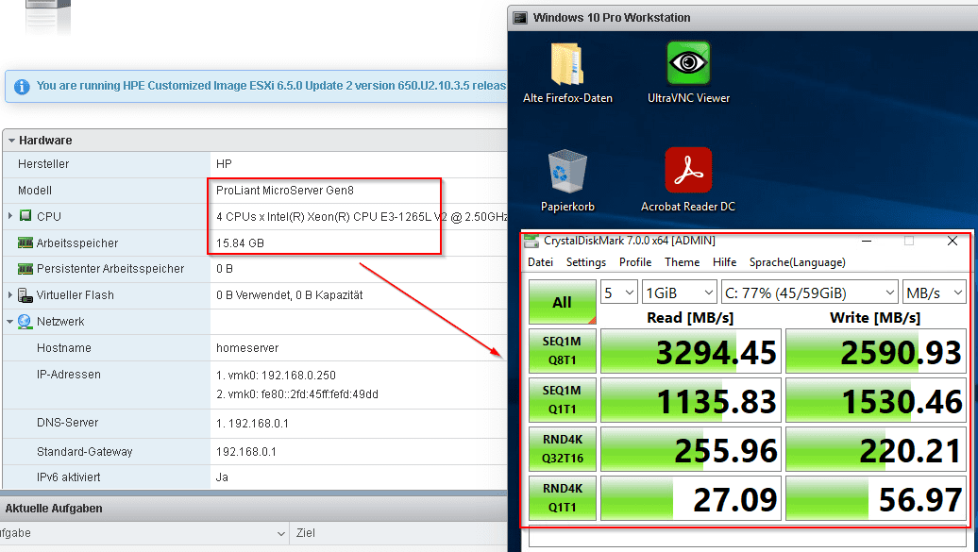The width and height of the screenshot is (978, 552).
Task: Click the Ziel column header in tasks
Action: pyautogui.click(x=306, y=533)
